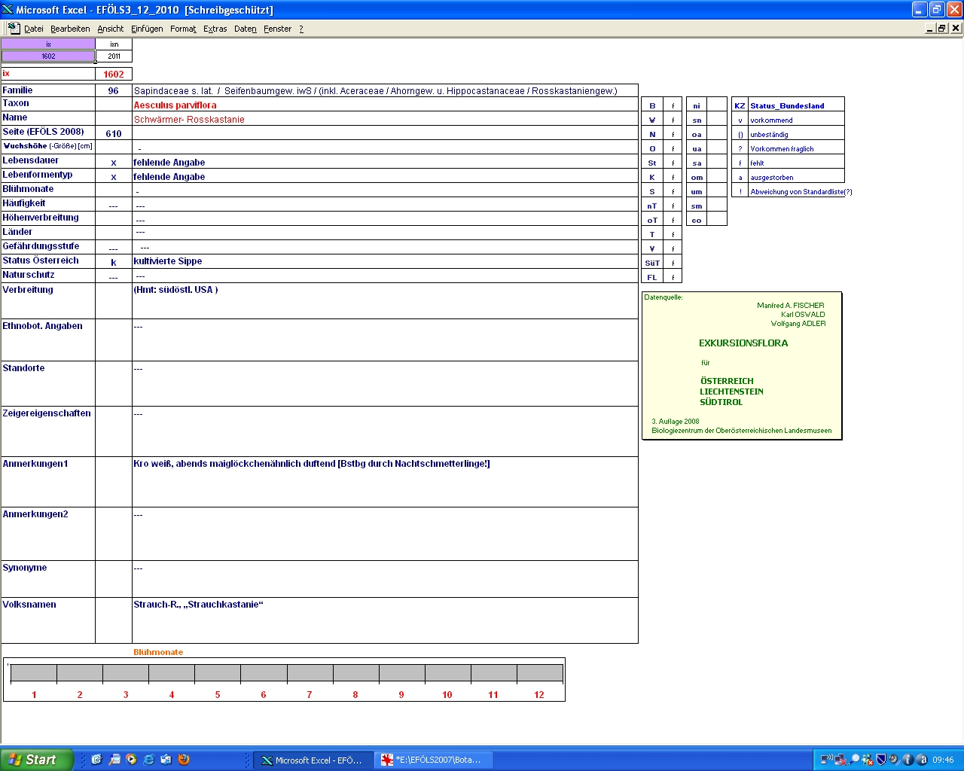
Task: Open the Extras menu
Action: click(215, 29)
